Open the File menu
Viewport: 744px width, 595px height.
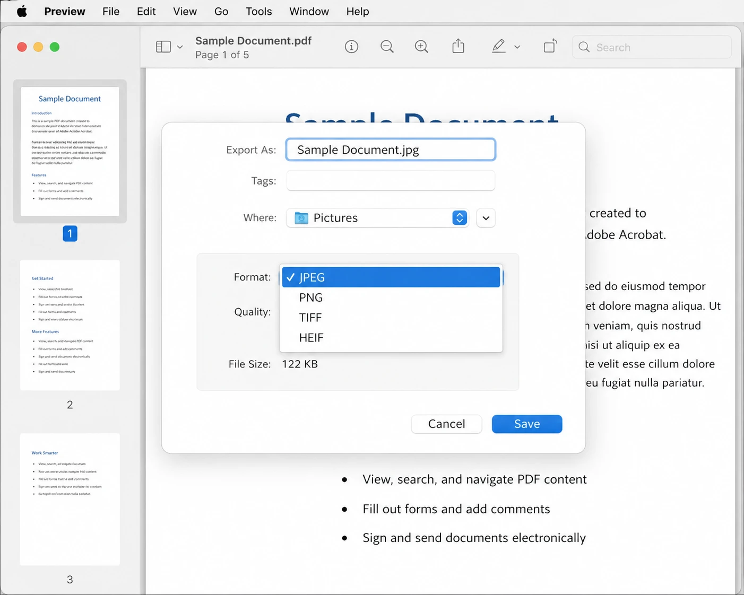pyautogui.click(x=111, y=11)
